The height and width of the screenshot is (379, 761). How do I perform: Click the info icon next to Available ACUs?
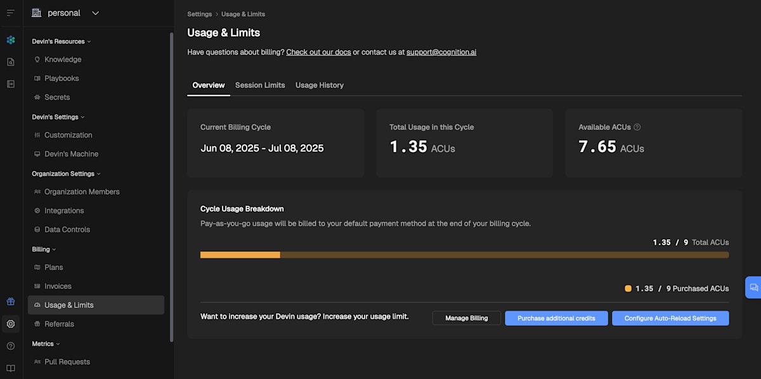coord(637,127)
